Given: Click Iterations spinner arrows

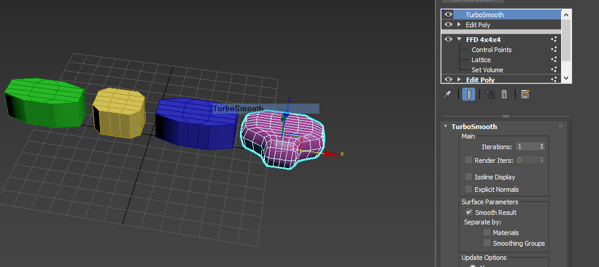Looking at the screenshot, I should click(x=542, y=146).
